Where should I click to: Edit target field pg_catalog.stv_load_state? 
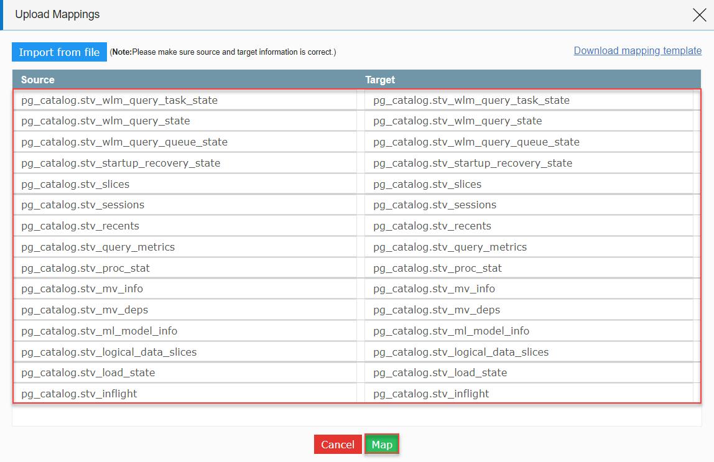(529, 372)
